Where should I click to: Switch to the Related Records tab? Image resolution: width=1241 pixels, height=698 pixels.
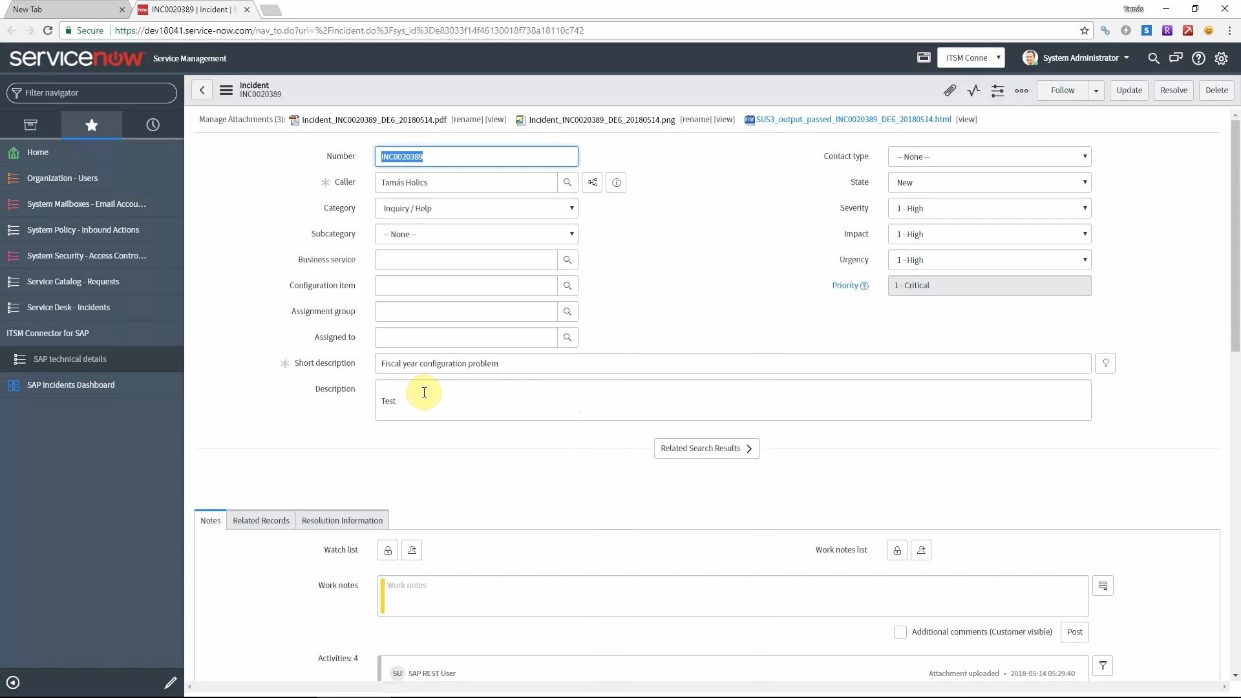coord(261,520)
